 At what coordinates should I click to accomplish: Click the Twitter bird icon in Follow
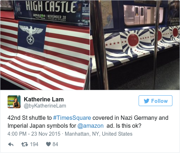click(x=147, y=101)
